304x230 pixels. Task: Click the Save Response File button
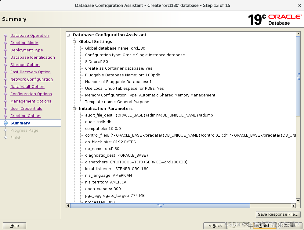[x=278, y=214]
